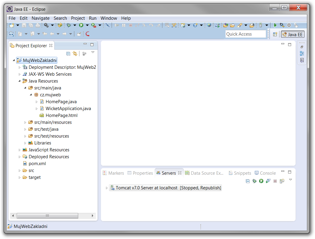
Task: Click the green Run button in main toolbar
Action: click(x=81, y=25)
